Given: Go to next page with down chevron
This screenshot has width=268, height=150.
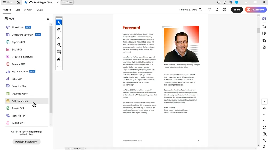Looking at the screenshot, I should 265,121.
